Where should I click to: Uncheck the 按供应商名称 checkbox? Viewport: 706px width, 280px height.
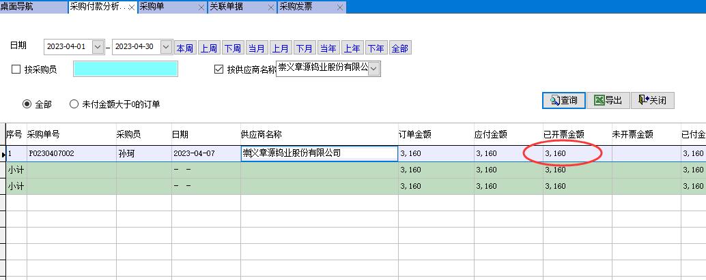pos(219,69)
